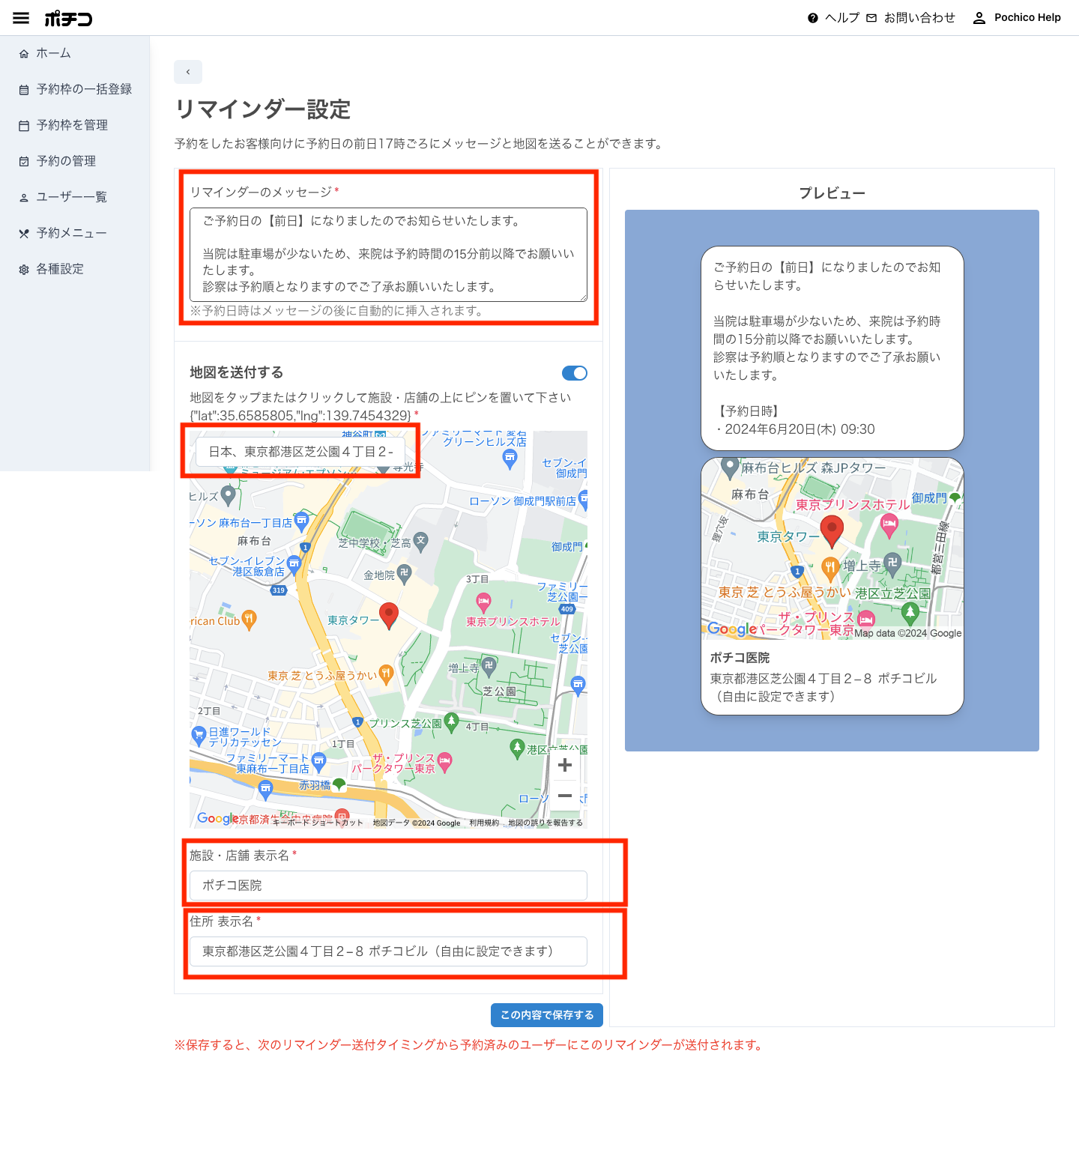1079x1162 pixels.
Task: Zoom in the map with plus
Action: click(565, 765)
